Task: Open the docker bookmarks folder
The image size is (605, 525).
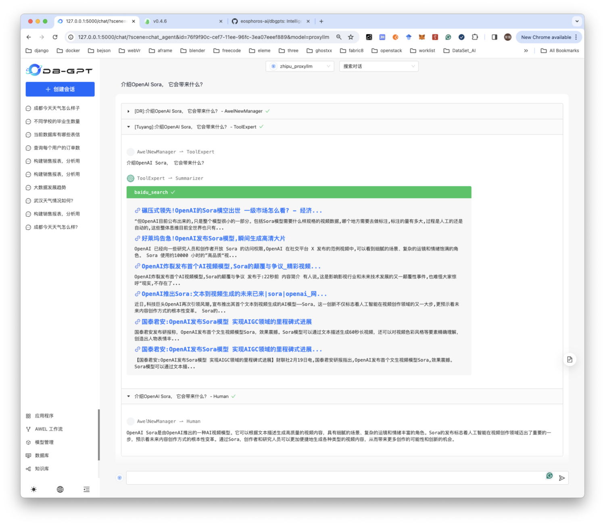Action: click(x=68, y=50)
